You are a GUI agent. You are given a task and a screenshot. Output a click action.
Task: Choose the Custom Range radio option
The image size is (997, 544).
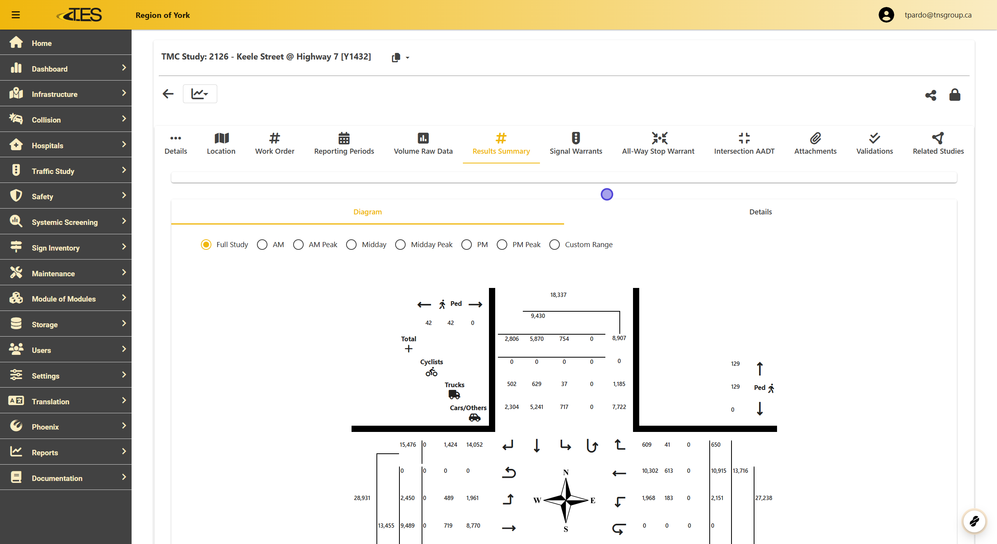click(555, 244)
